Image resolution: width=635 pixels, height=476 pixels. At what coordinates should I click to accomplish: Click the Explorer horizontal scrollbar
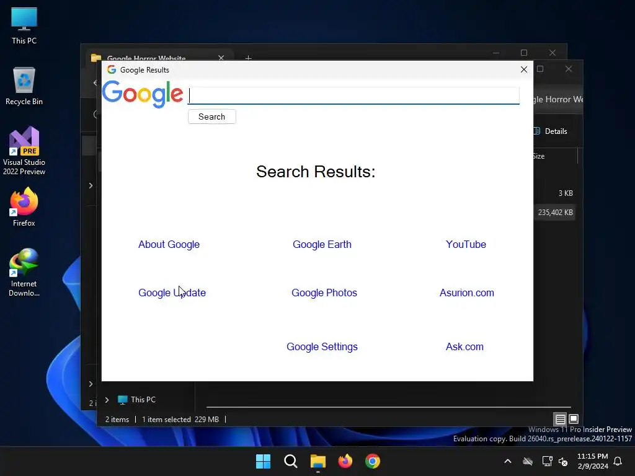click(389, 407)
